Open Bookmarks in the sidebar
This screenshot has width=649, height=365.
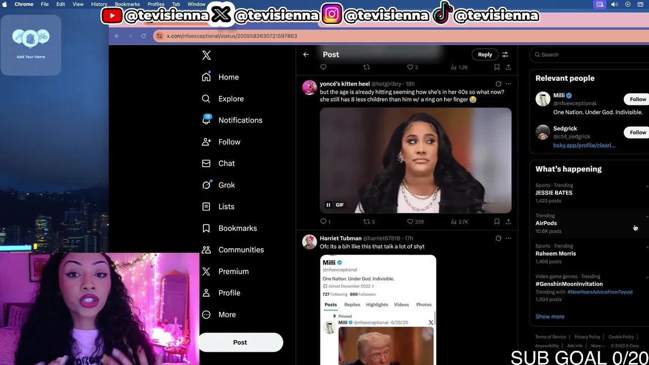pos(229,228)
